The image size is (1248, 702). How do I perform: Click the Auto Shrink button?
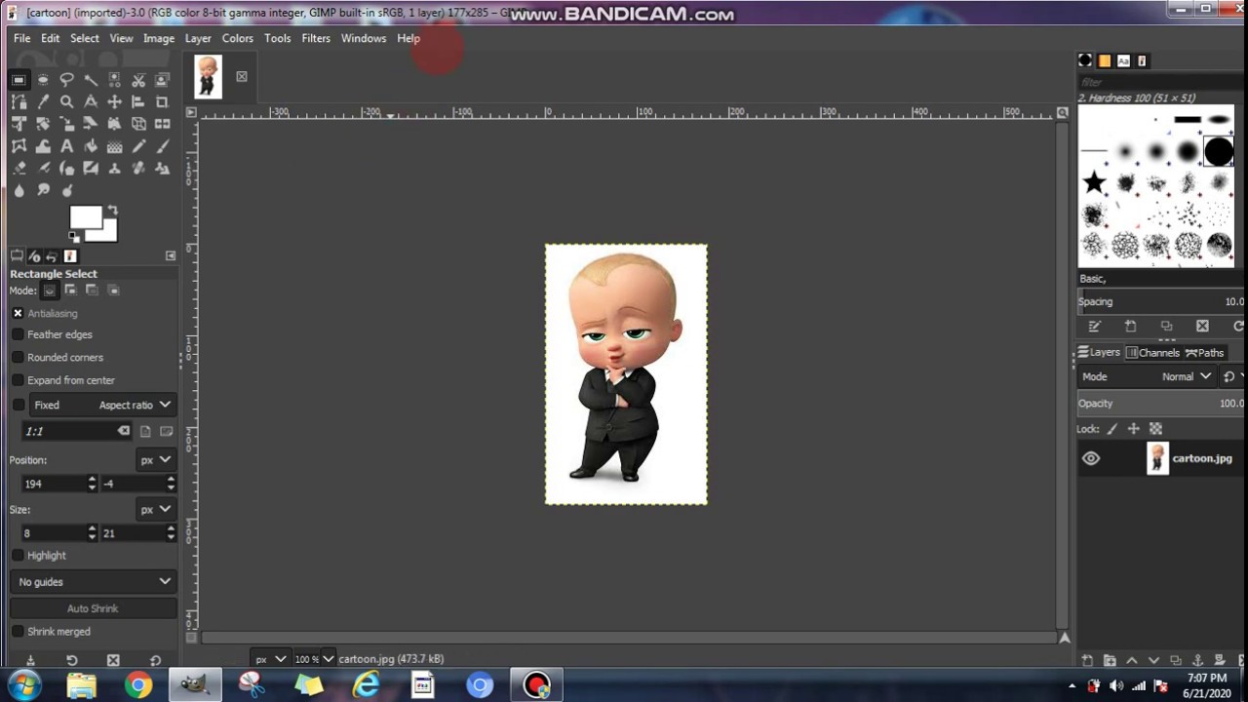click(x=93, y=608)
